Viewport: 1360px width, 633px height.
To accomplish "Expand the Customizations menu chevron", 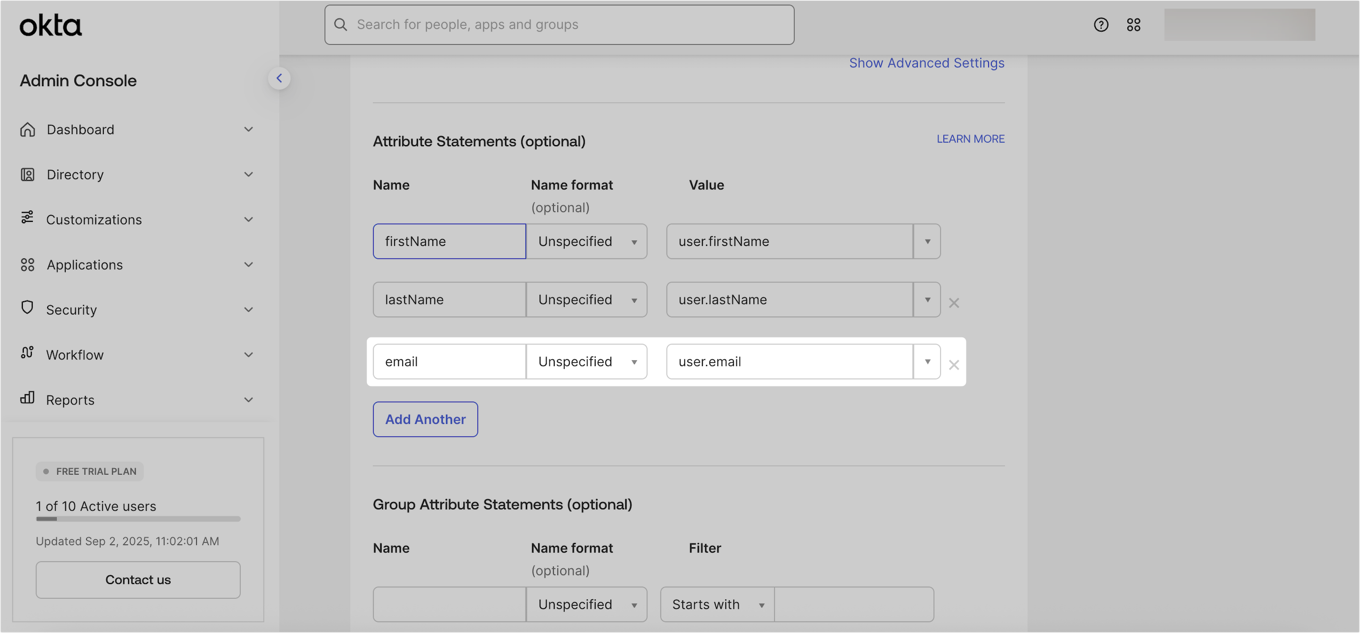I will [x=249, y=219].
